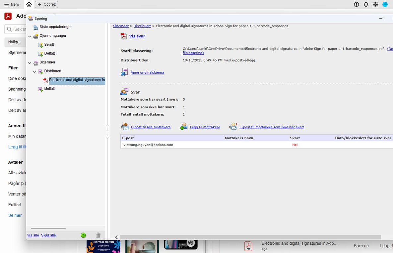Click the Skjul alle link

[x=48, y=235]
